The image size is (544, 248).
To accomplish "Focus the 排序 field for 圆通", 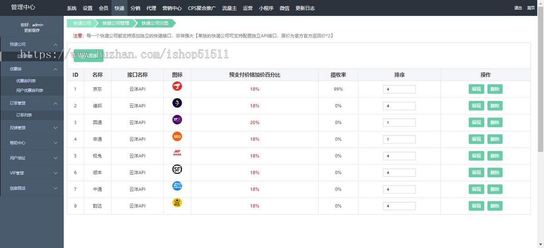I will point(399,123).
